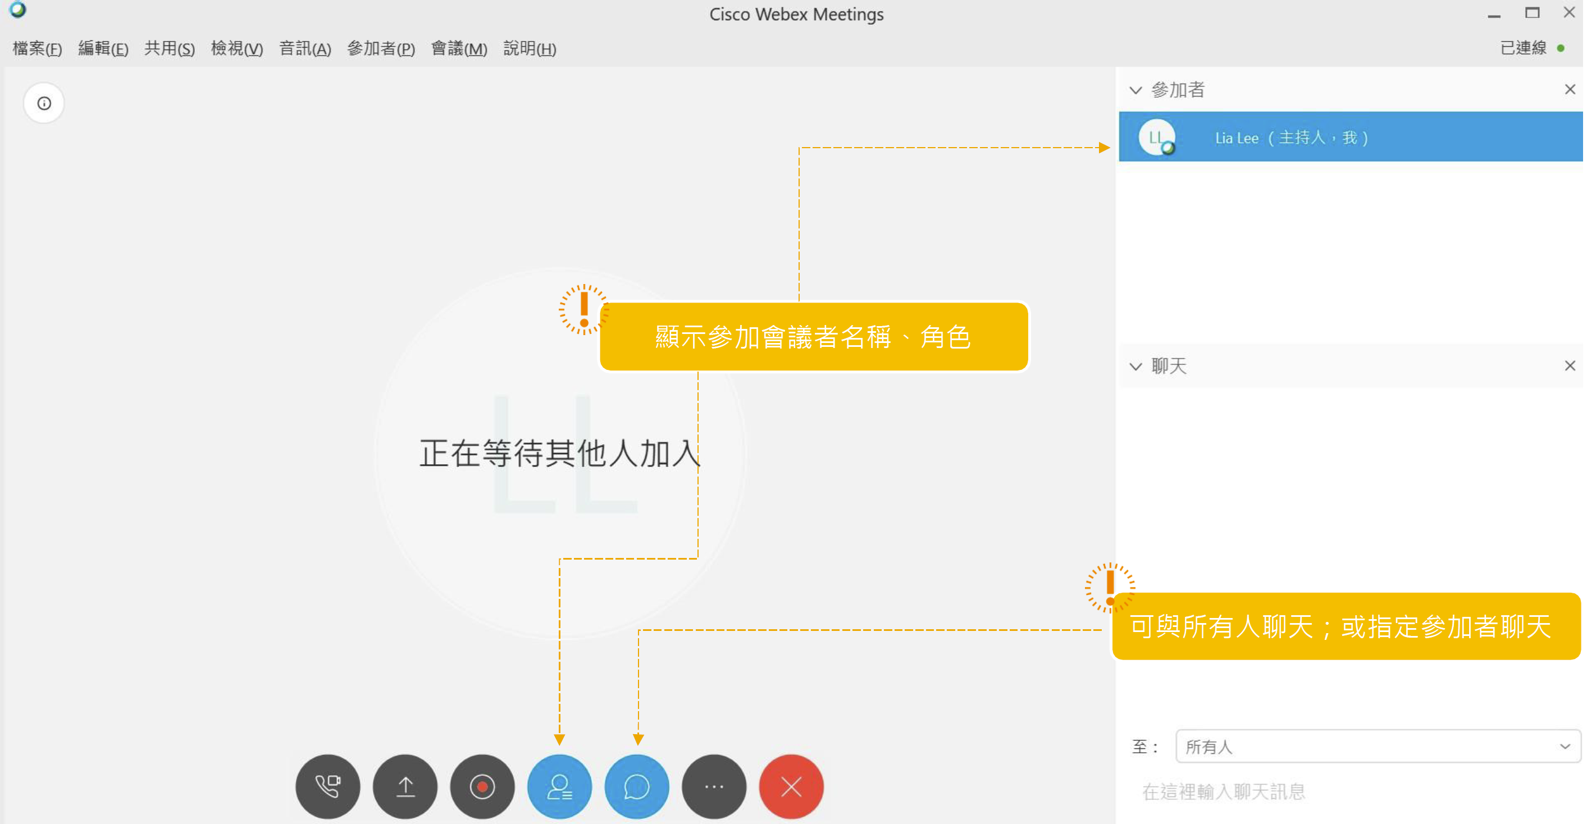Open the meeting info icon

click(44, 103)
